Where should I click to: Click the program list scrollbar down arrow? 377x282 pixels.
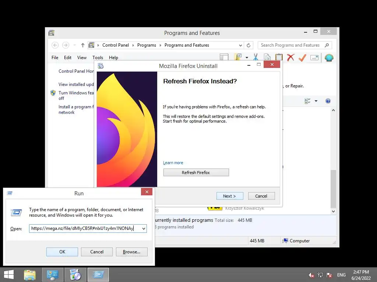point(333,211)
